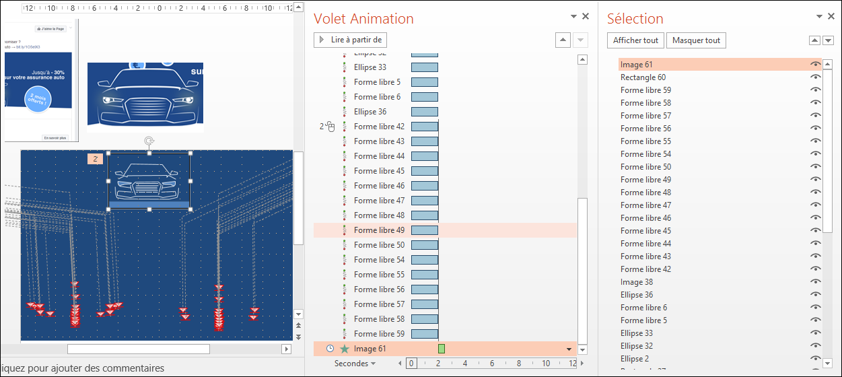Click the motion path icon beside Forme libre 6
The width and height of the screenshot is (842, 377).
click(345, 97)
